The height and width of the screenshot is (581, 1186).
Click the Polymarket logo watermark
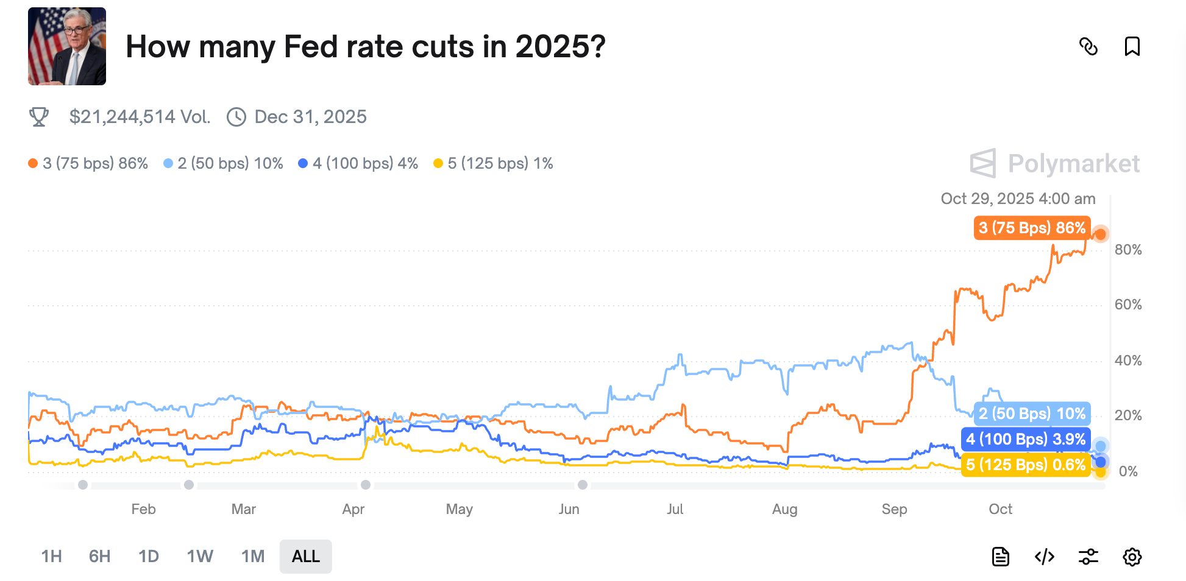click(1054, 163)
